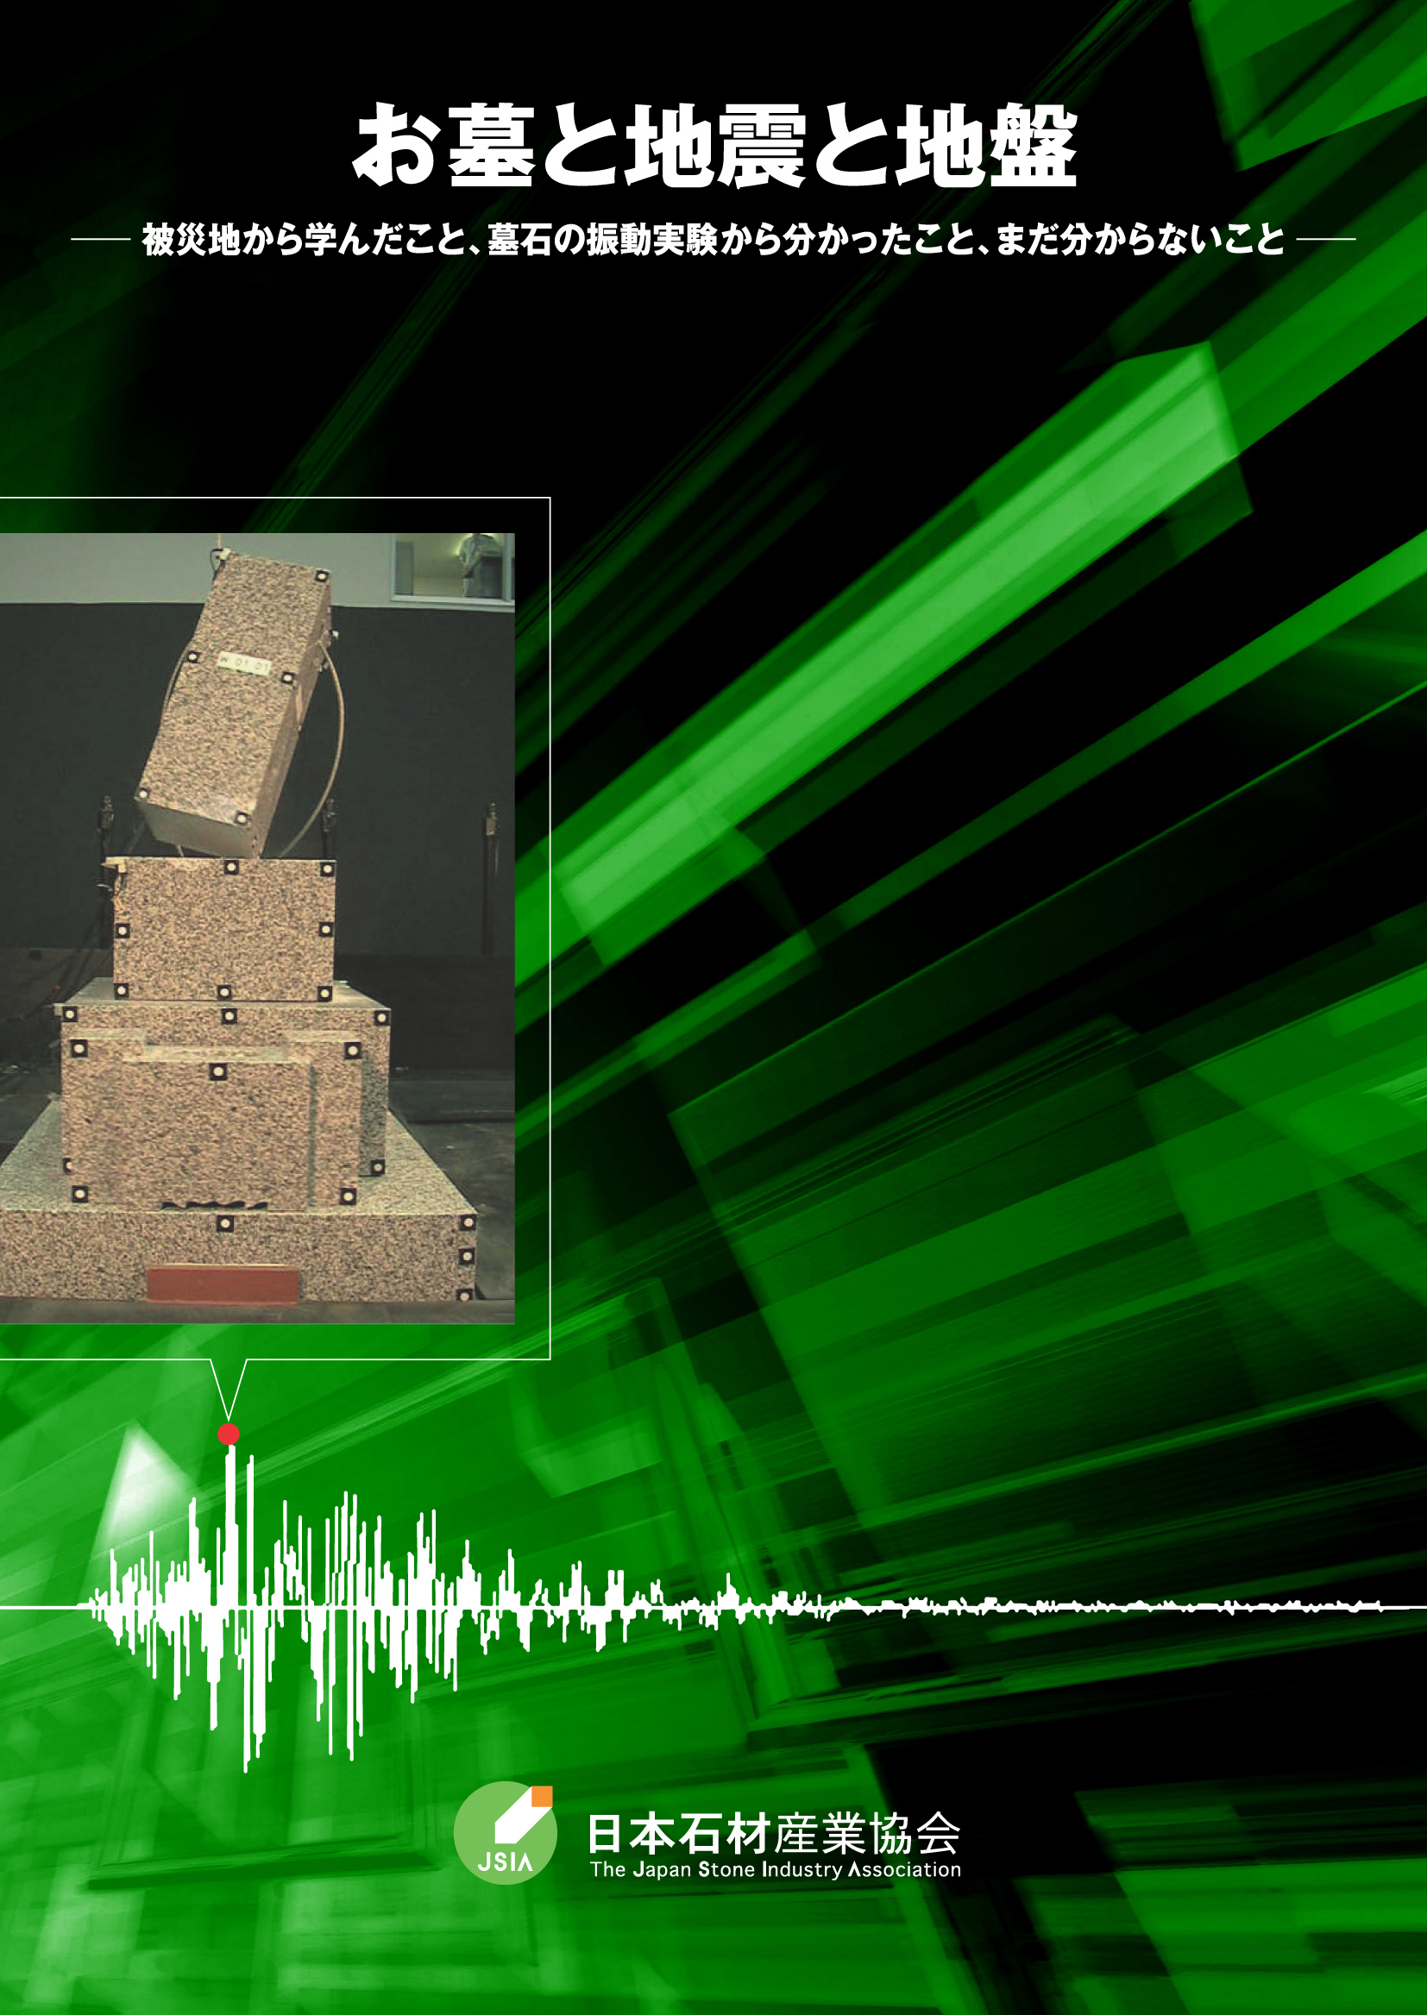Click the round green JSIA logo
This screenshot has height=2015, width=1427.
coord(506,1833)
